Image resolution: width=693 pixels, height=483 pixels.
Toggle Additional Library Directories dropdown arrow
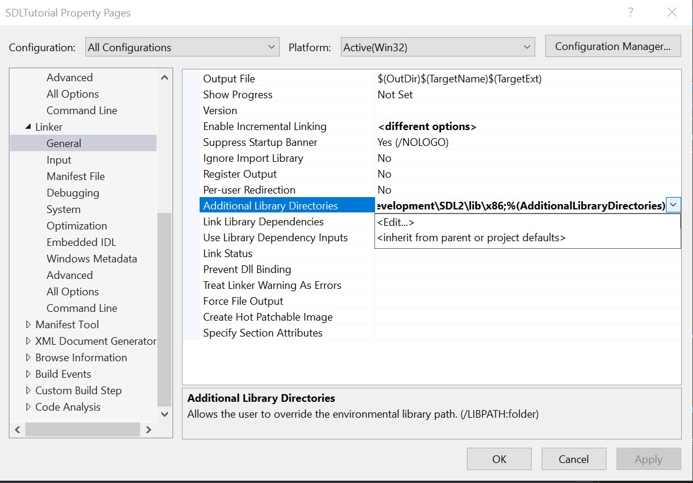click(x=673, y=205)
